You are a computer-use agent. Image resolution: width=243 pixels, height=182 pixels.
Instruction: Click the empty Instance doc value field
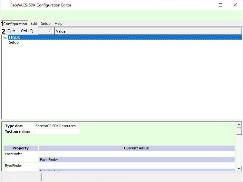coord(57,132)
